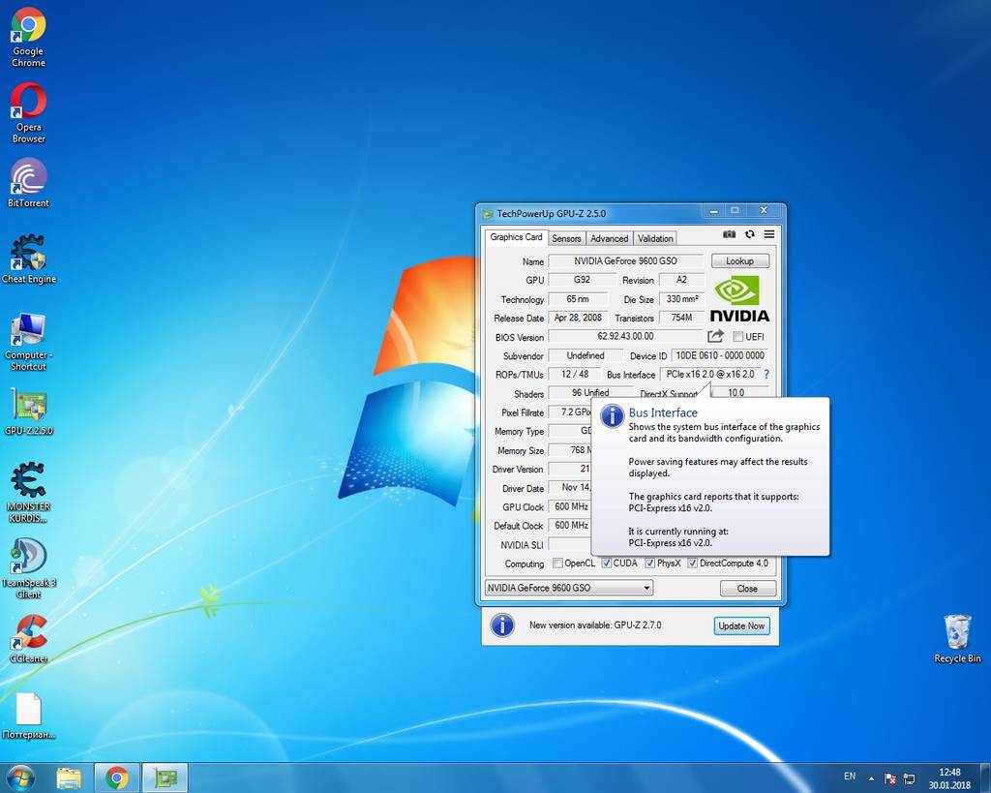
Task: Open the GPU selection dropdown
Action: click(569, 588)
